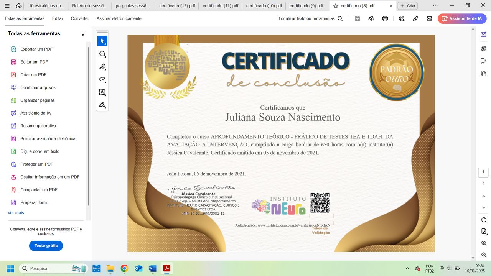Close the Todas as ferramentas panel
The height and width of the screenshot is (276, 491).
click(83, 34)
